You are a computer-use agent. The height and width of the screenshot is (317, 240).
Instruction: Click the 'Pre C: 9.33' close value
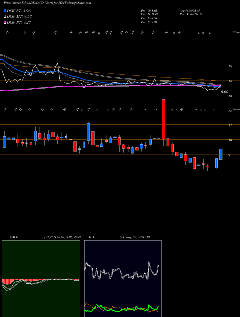pyautogui.click(x=149, y=22)
